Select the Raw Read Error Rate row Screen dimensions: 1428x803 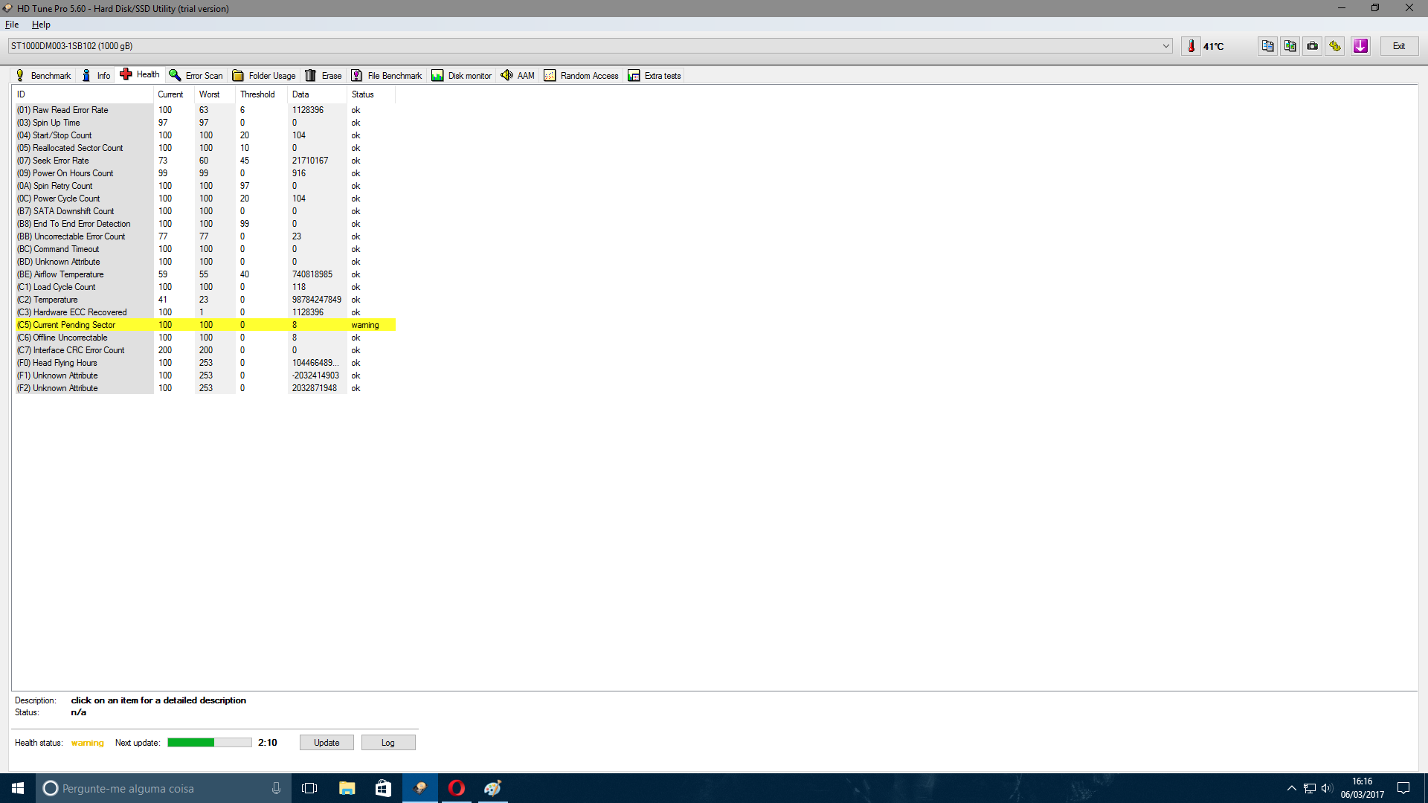pyautogui.click(x=205, y=110)
